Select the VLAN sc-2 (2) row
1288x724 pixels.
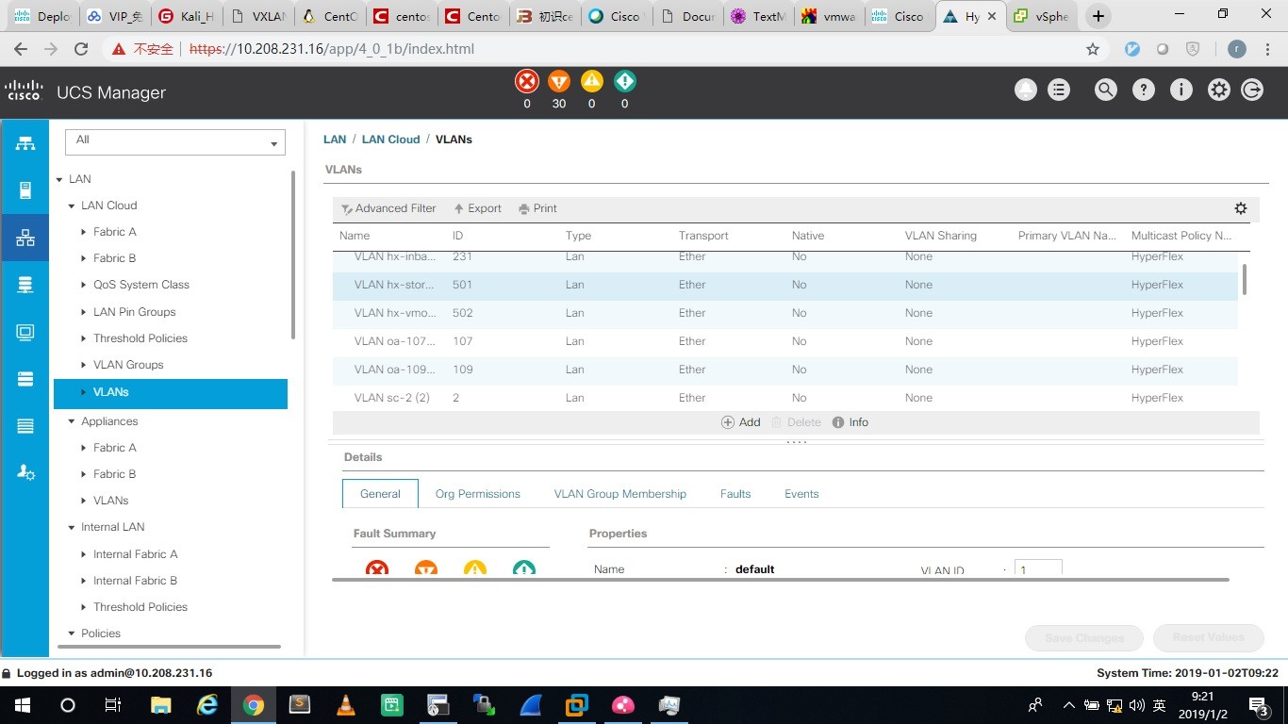pyautogui.click(x=785, y=398)
